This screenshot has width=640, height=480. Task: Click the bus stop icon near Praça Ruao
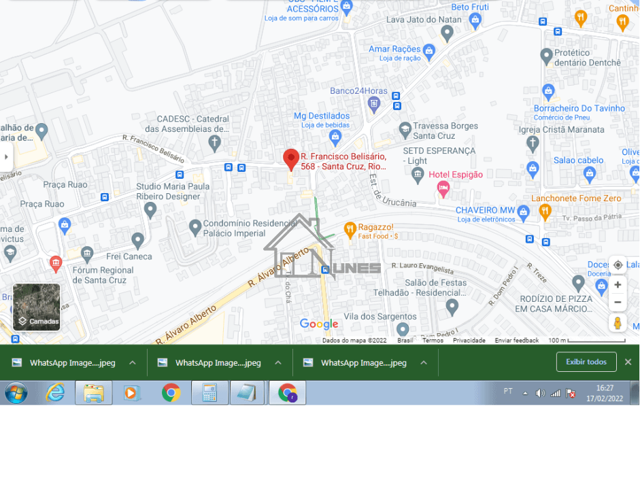pyautogui.click(x=105, y=197)
